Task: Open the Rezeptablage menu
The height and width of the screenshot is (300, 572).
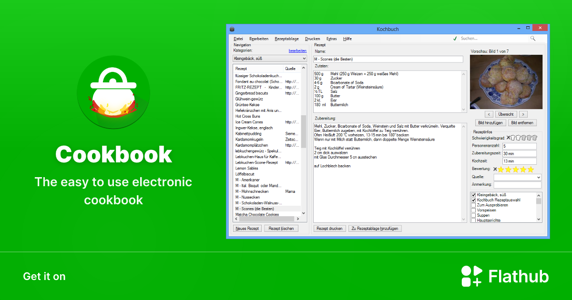Action: [286, 39]
